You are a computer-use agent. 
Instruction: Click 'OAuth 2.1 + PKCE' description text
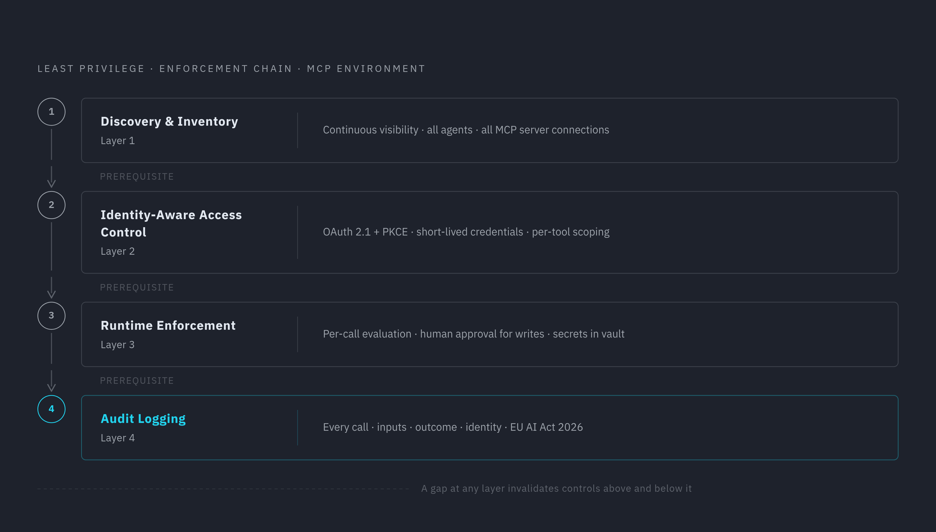(466, 232)
